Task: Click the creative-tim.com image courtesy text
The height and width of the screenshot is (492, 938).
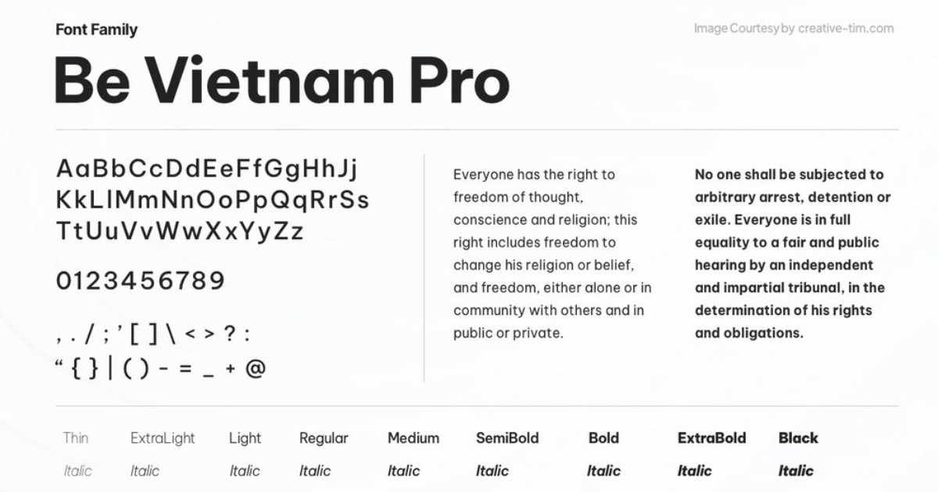Action: point(793,29)
